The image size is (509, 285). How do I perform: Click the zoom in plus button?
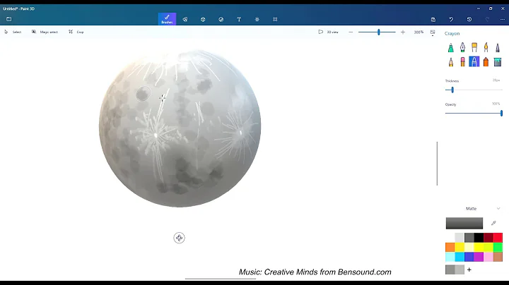pyautogui.click(x=403, y=32)
